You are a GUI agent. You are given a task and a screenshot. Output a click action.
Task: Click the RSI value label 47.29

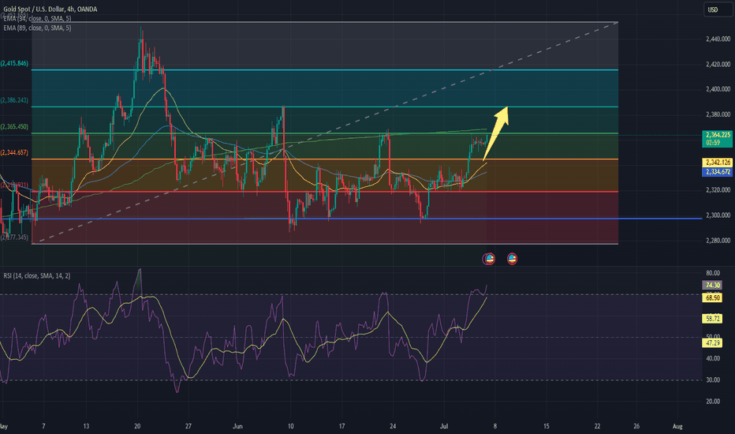pyautogui.click(x=712, y=343)
